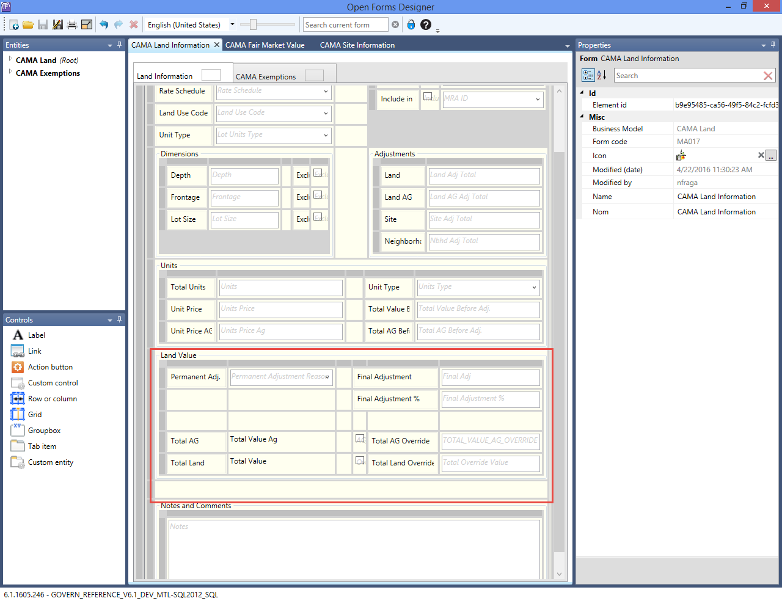Click the New form toolbar icon
Image resolution: width=782 pixels, height=601 pixels.
click(13, 25)
